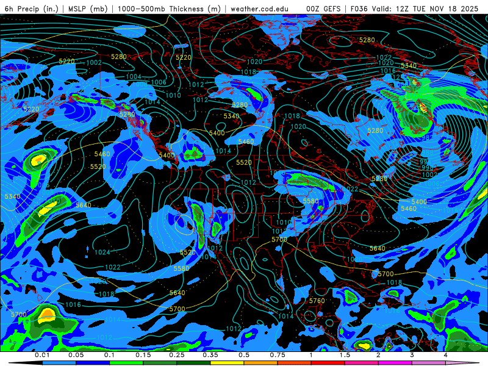
Task: Click the 0.15 legend scale value
Action: (143, 355)
